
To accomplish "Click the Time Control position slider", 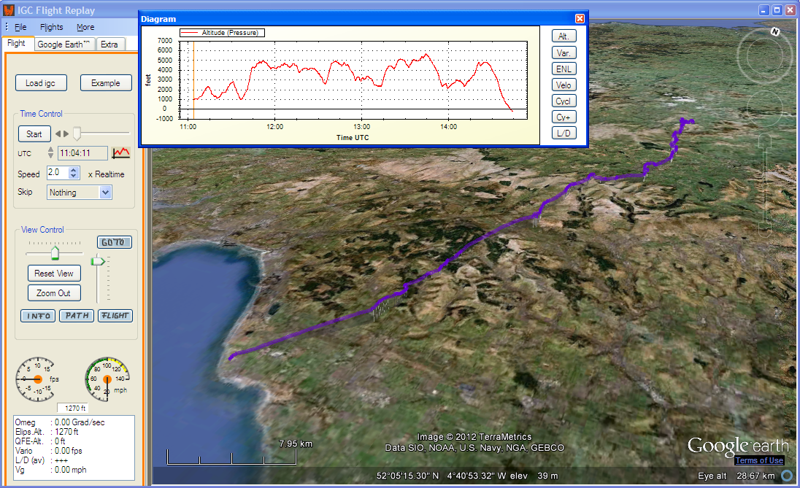I will [77, 133].
